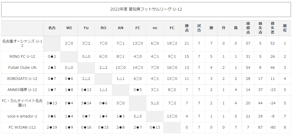Screen dimensions: 294x134
Task: Click the 勝点 column header
Action: 187,28
